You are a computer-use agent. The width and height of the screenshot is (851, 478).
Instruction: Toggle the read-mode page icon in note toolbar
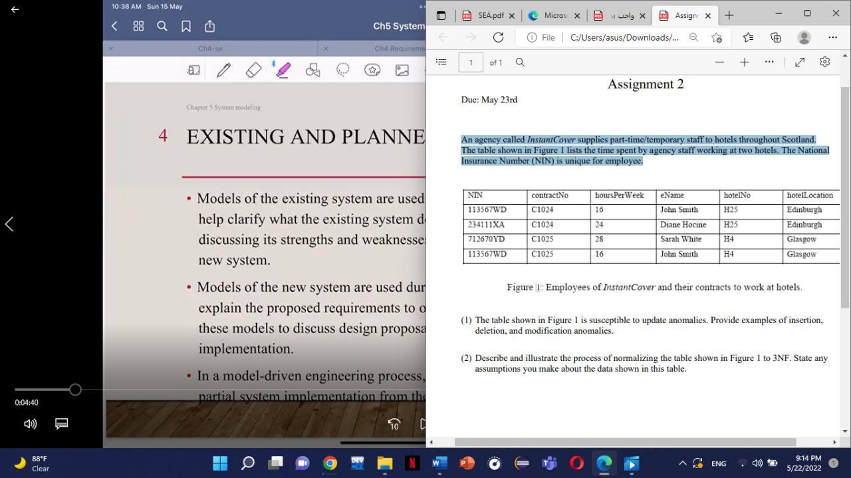193,70
